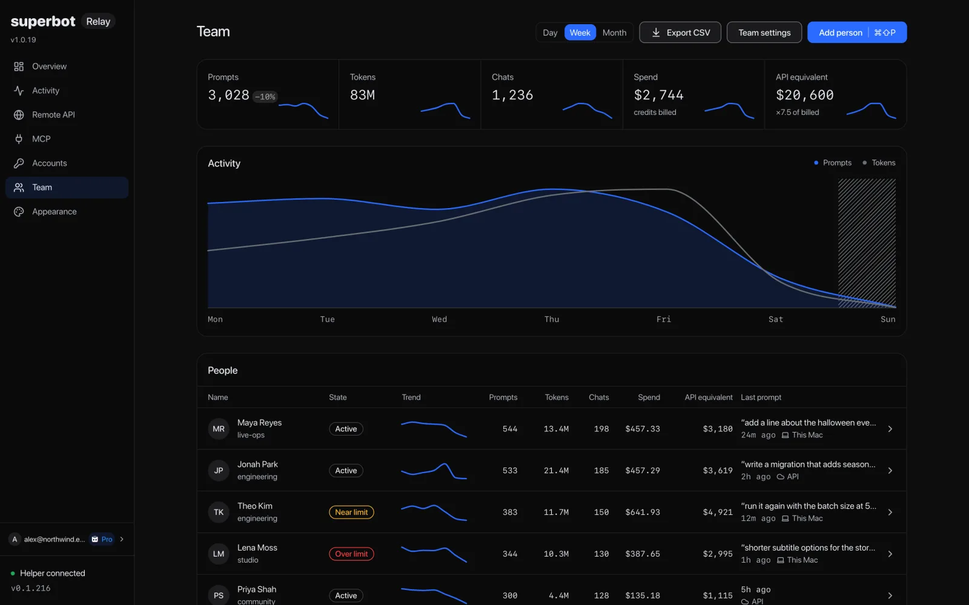The height and width of the screenshot is (605, 969).
Task: Sort by the Tokens column header
Action: (x=557, y=397)
